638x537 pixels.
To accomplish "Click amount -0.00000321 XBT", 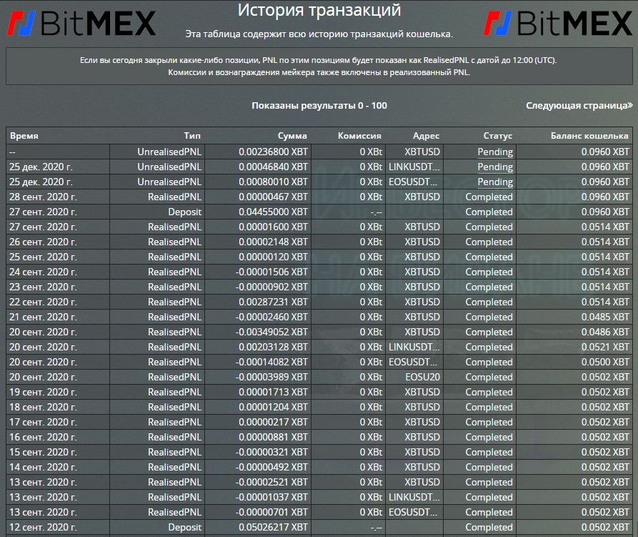I will click(x=271, y=452).
